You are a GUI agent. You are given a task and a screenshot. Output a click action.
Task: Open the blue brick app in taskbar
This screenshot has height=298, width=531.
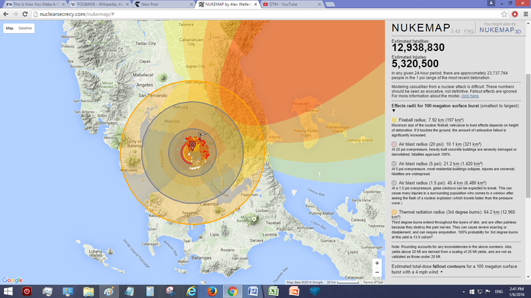pos(315,291)
